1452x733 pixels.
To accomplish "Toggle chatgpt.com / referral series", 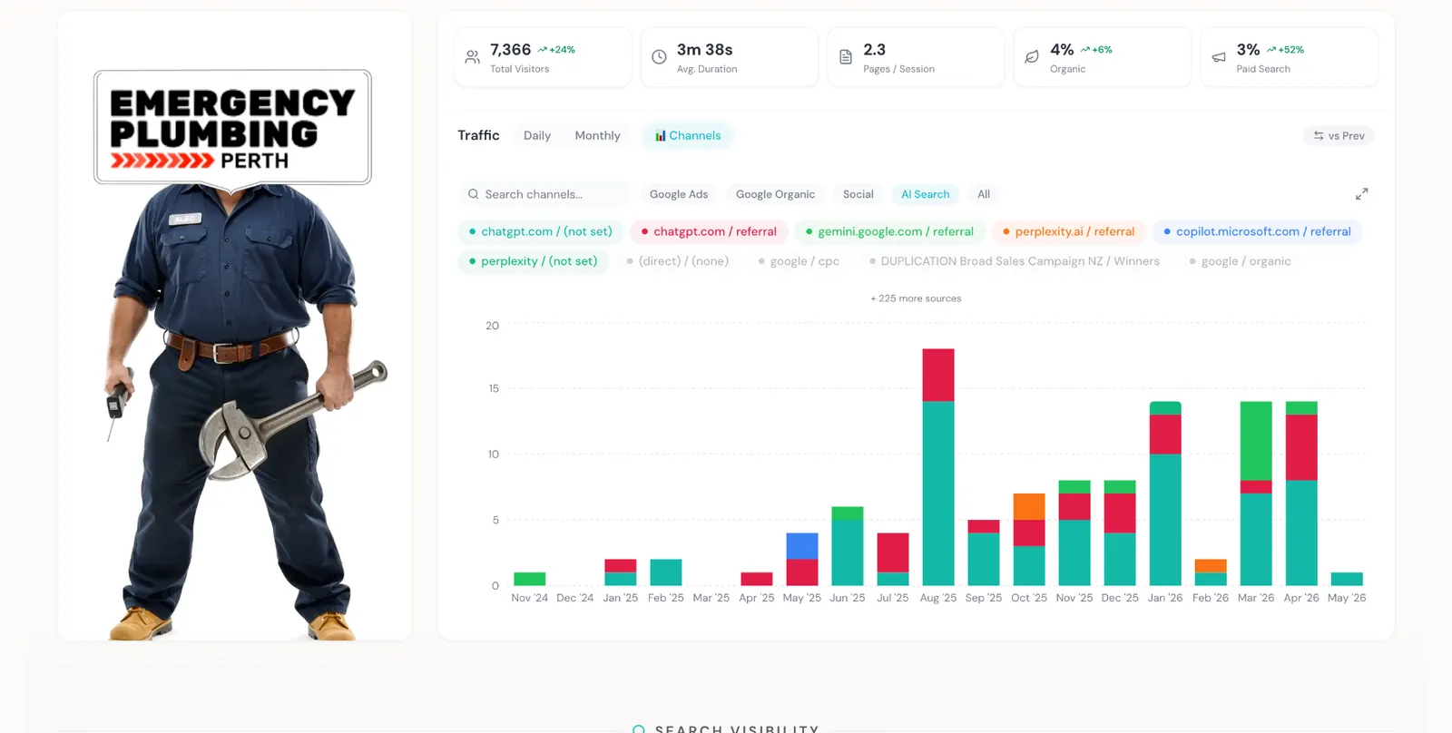I will click(709, 231).
